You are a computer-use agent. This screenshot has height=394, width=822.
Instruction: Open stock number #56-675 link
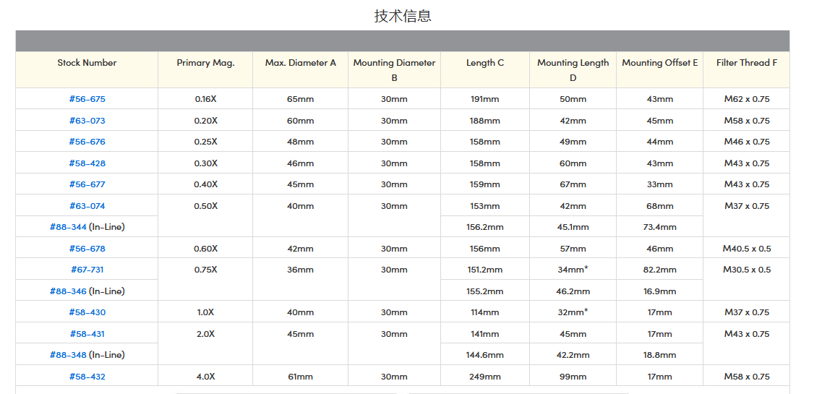(87, 99)
